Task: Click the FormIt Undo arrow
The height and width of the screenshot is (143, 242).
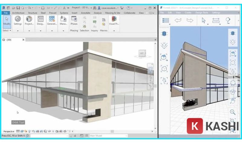Action: (178, 20)
